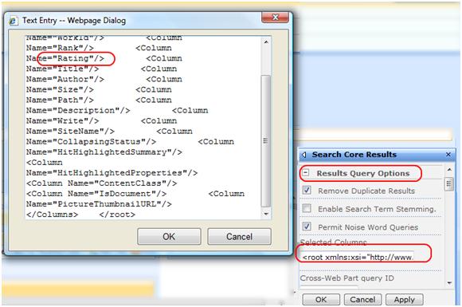The image size is (462, 307).
Task: Click the Search Core Results pane title
Action: pos(354,155)
